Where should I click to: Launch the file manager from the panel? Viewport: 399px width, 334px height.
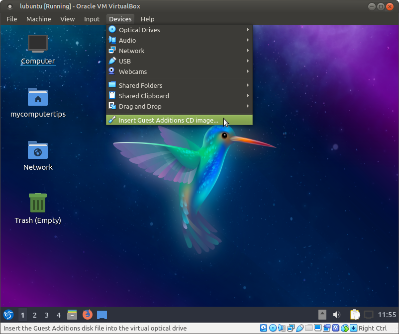[72, 315]
